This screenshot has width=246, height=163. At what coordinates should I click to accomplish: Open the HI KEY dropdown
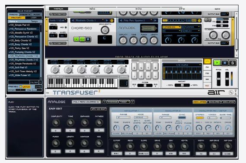63,35
